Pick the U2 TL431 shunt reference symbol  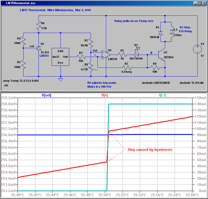pos(39,48)
